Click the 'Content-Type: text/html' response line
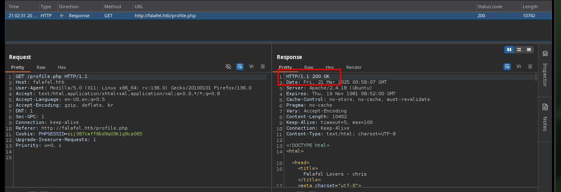Viewport: 561px width, 192px height. click(341, 134)
